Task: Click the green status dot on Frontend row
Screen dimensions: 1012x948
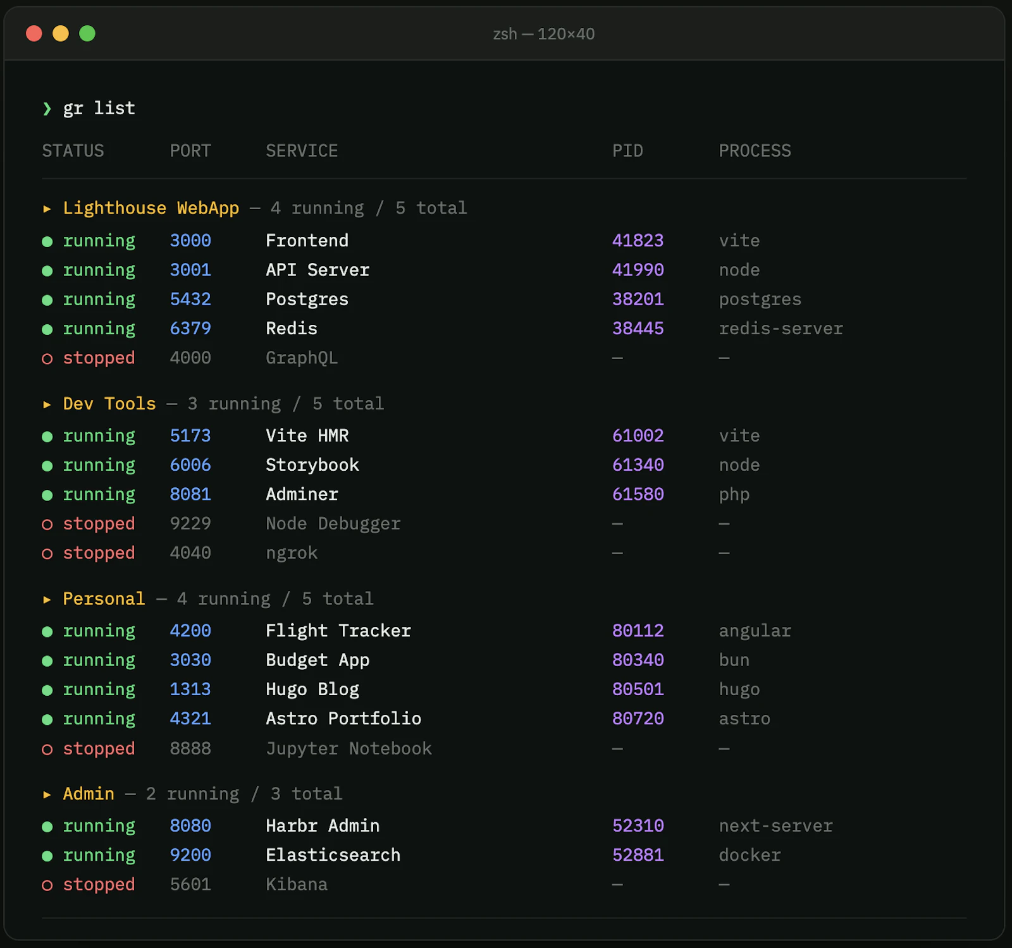Action: click(x=47, y=241)
